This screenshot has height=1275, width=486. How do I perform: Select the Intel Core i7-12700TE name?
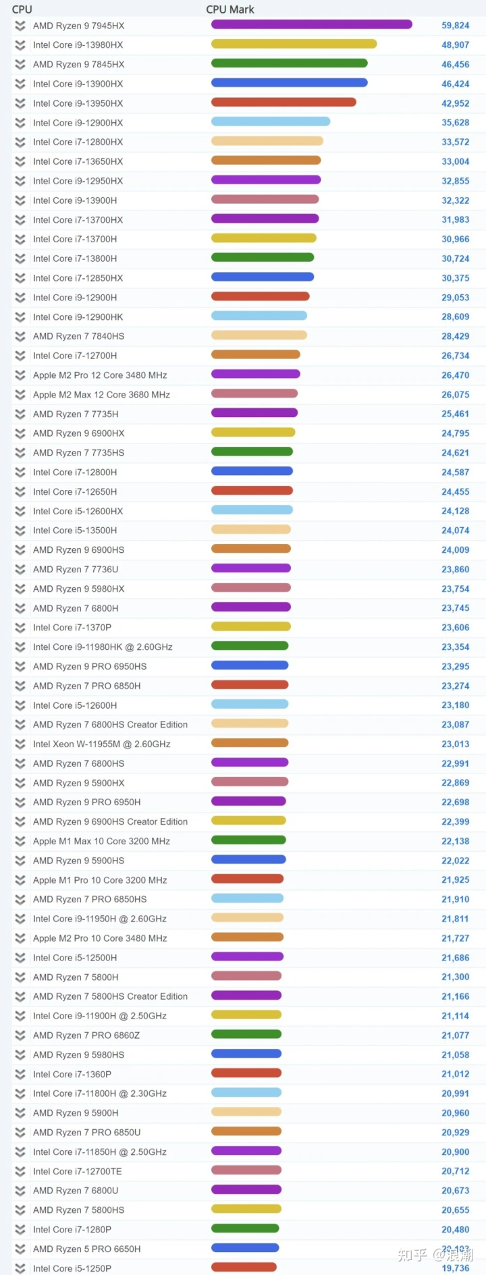(x=78, y=1172)
